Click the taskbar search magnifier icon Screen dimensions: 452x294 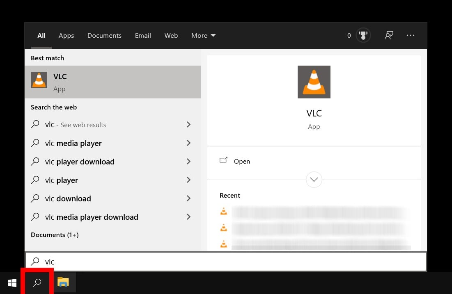click(x=37, y=283)
